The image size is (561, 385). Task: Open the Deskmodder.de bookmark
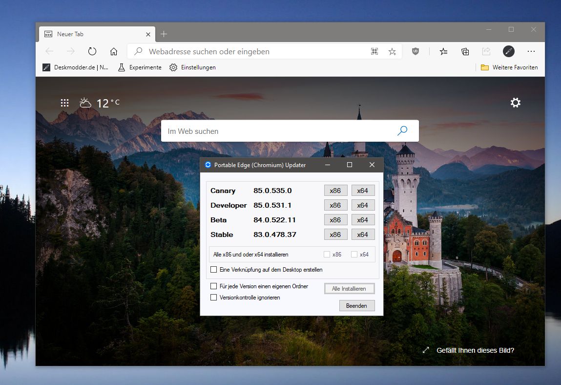[x=76, y=67]
